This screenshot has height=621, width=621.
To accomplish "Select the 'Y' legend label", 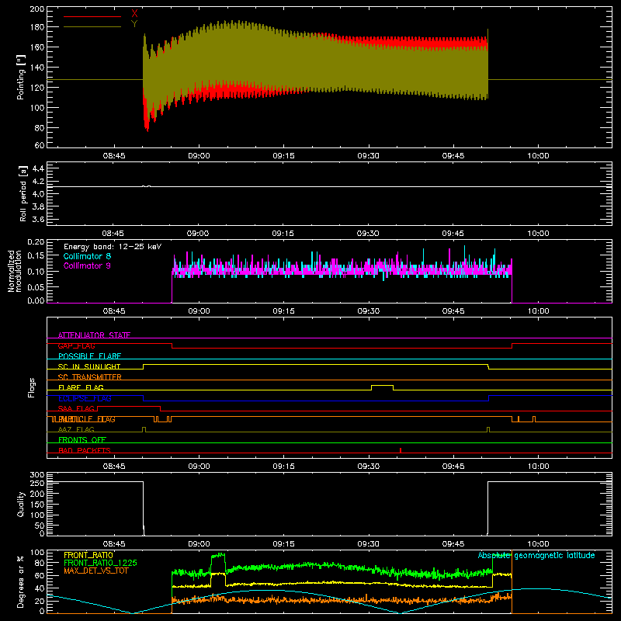I will (x=134, y=24).
